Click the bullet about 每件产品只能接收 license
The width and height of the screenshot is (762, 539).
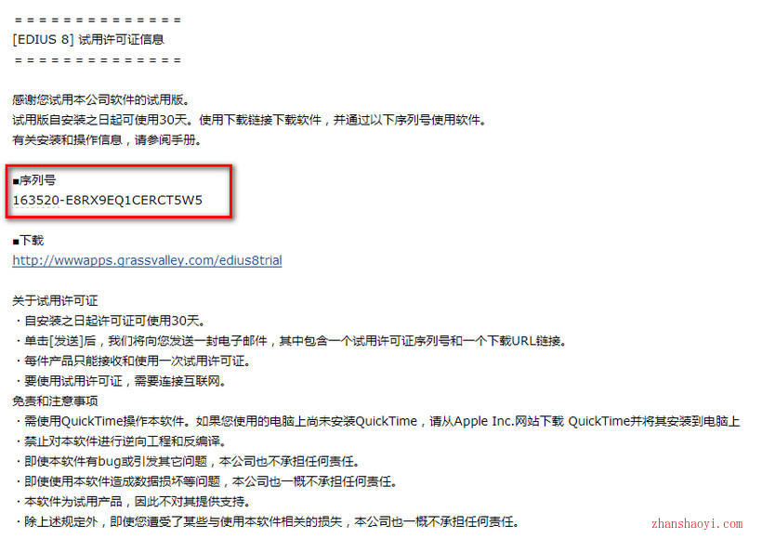(133, 362)
